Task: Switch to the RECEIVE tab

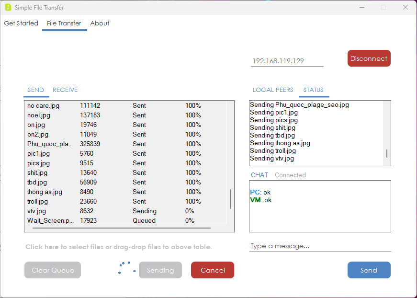Action: (x=65, y=90)
